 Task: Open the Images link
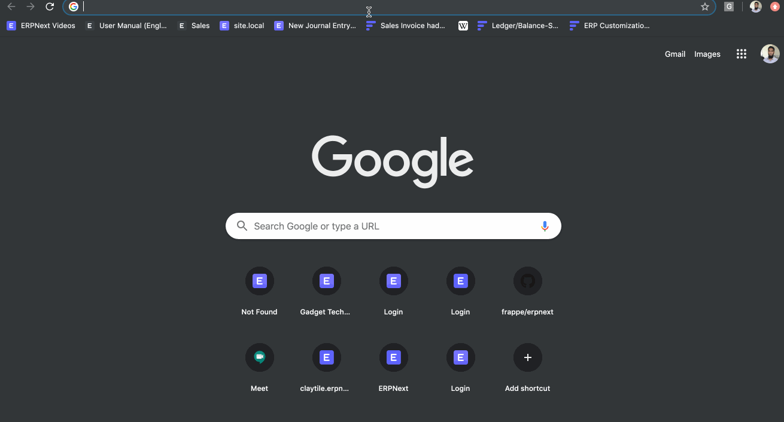tap(707, 54)
